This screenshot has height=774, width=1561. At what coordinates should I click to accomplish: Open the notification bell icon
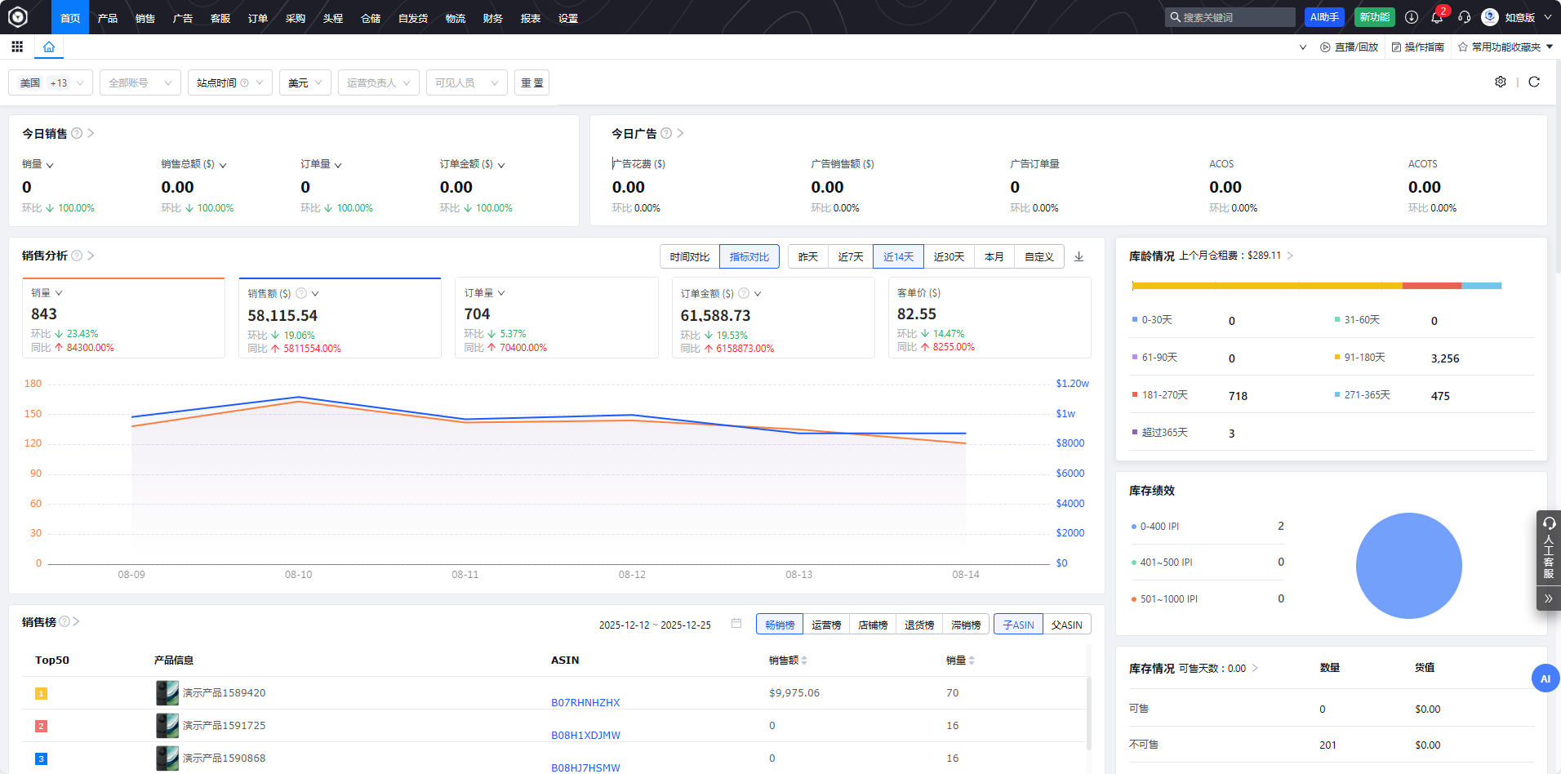tap(1437, 17)
